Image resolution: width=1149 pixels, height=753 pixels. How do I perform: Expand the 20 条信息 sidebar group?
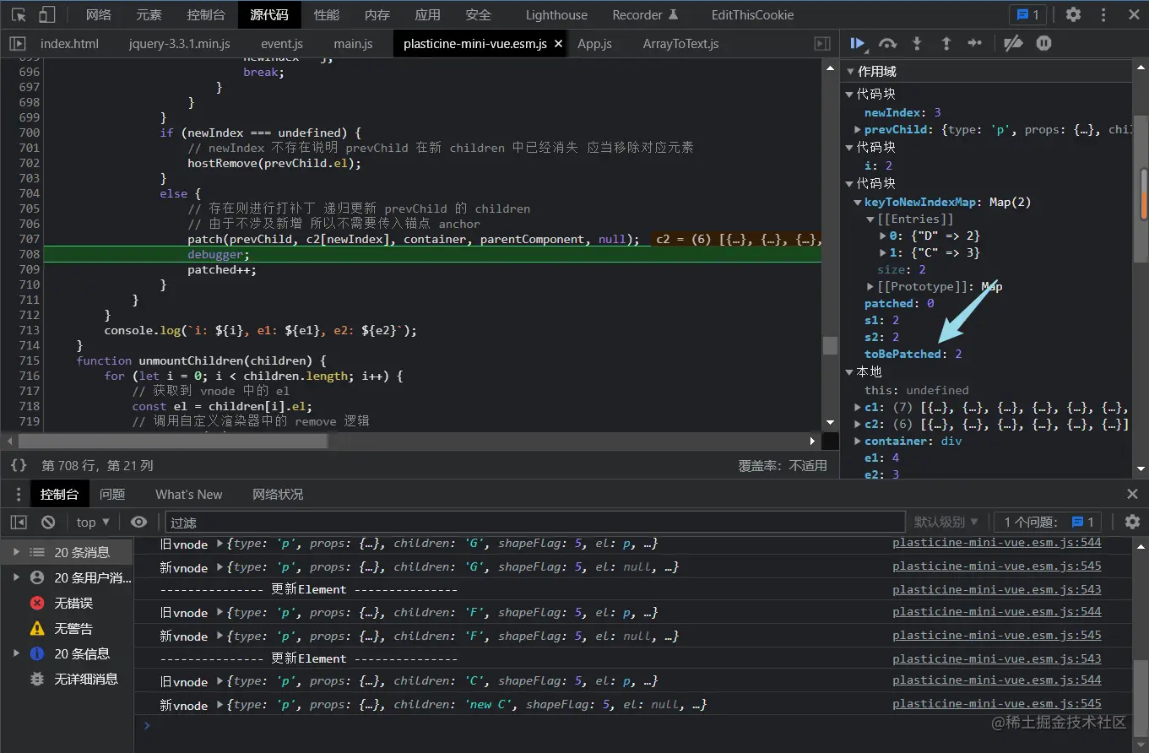pos(16,653)
